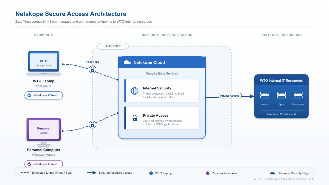This screenshot has height=185, width=329.
Task: Click the Netskope Cloud header title
Action: point(149,62)
